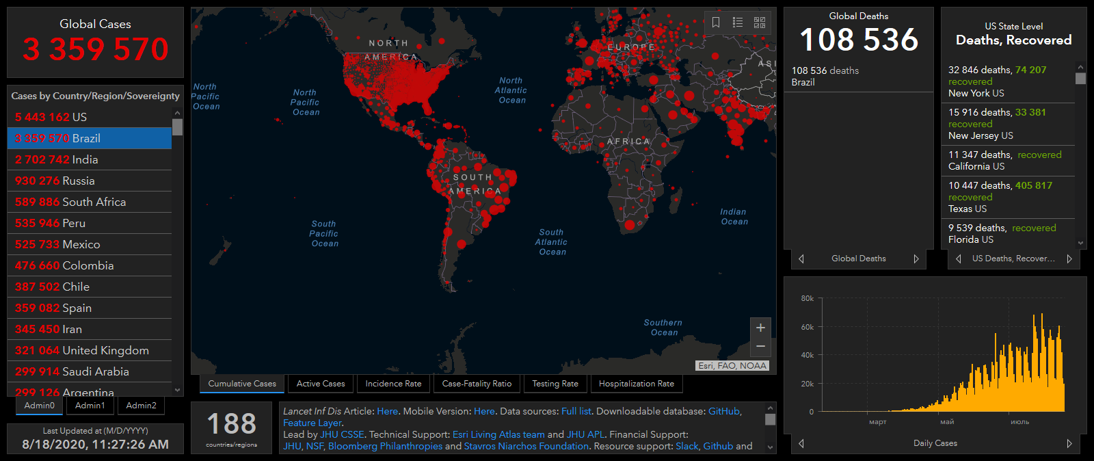Click scrollbar thumb of the country cases list
The image size is (1094, 461).
click(178, 127)
